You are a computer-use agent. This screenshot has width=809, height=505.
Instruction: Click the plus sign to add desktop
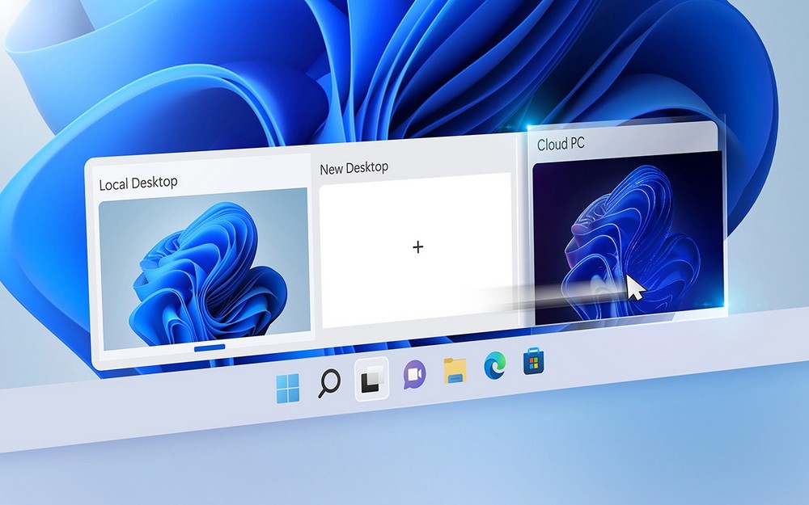point(418,247)
